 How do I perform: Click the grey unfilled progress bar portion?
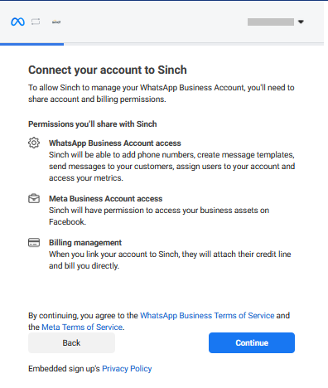(194, 44)
